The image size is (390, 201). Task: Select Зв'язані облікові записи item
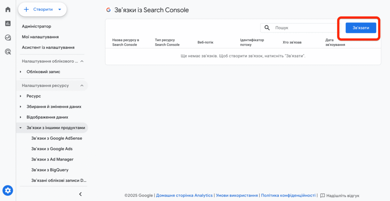click(x=59, y=180)
